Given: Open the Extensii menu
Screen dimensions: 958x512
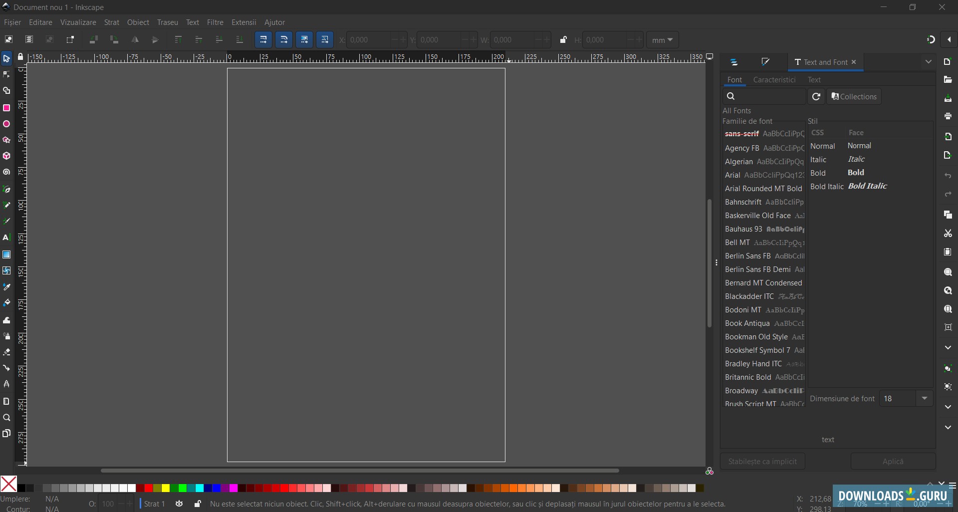Looking at the screenshot, I should [244, 22].
